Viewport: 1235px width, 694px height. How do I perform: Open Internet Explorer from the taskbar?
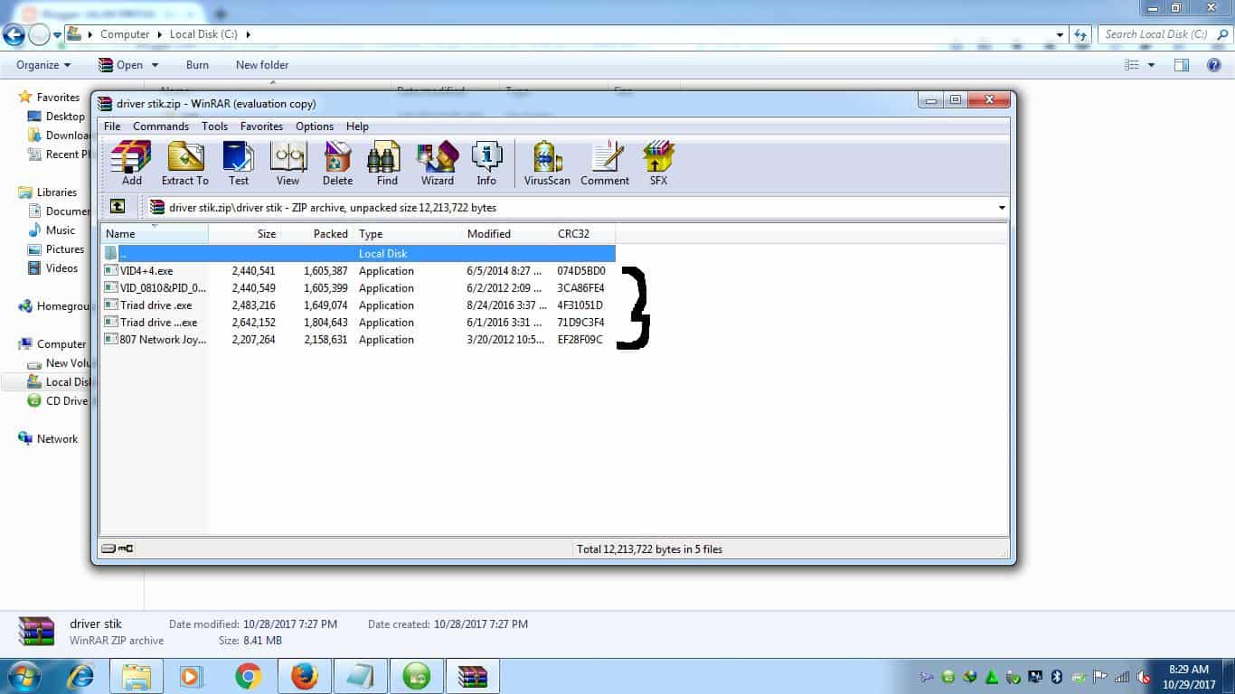click(81, 676)
